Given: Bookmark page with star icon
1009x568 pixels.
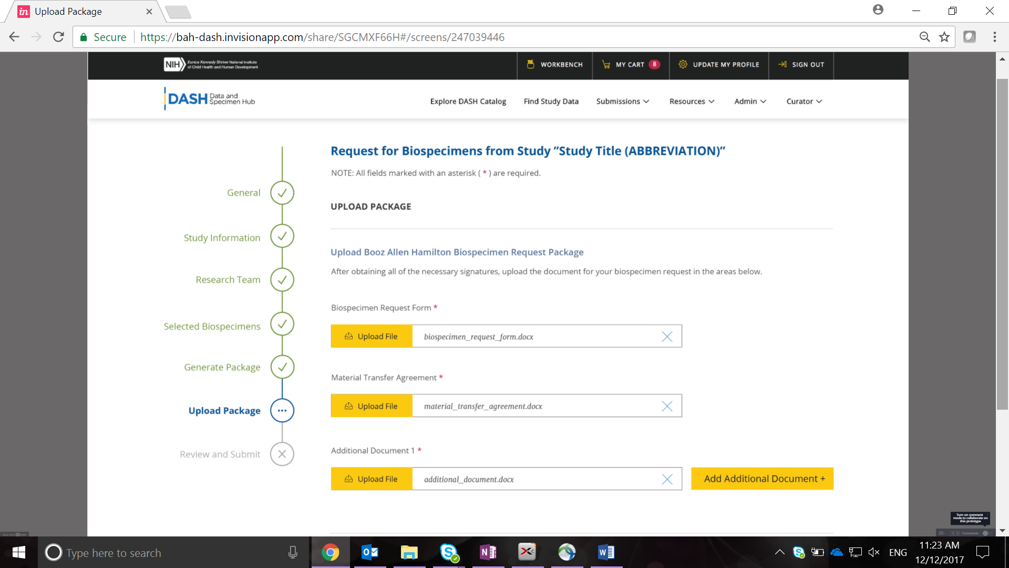Looking at the screenshot, I should tap(944, 37).
